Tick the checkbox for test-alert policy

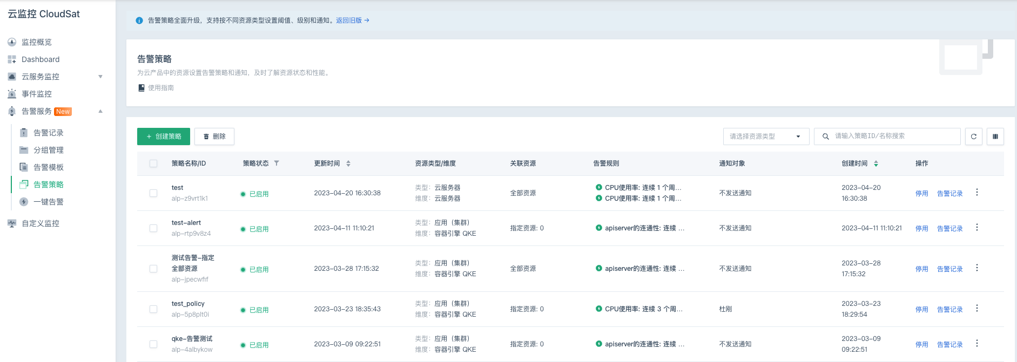(x=153, y=228)
